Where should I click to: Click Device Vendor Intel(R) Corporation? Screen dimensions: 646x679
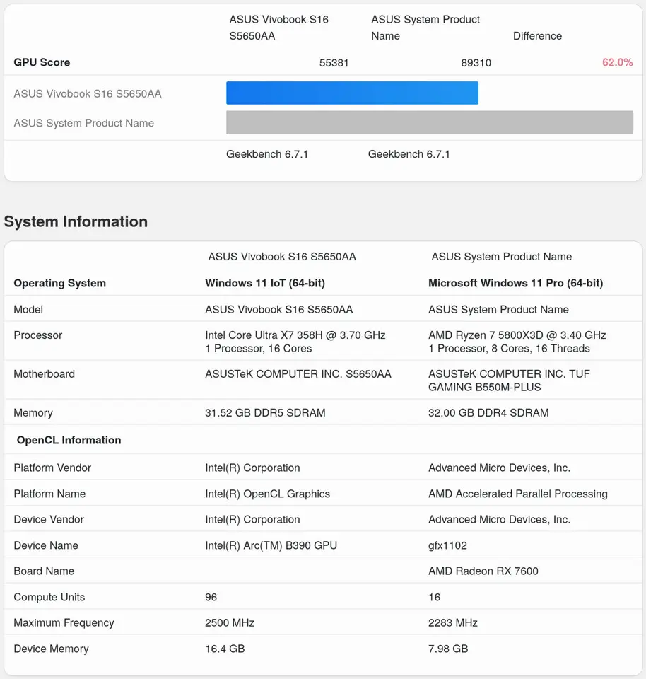[x=252, y=520]
